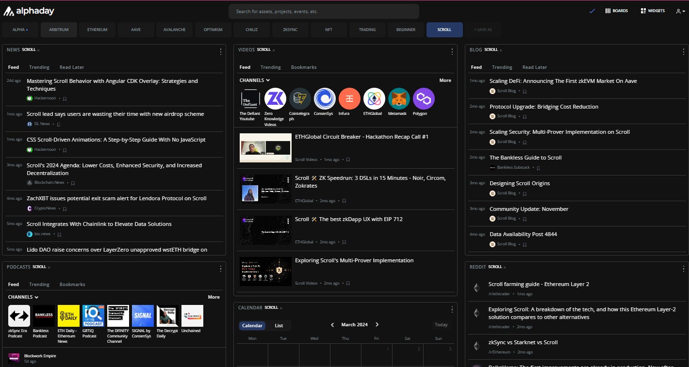This screenshot has height=367, width=689.
Task: Select SIGNAL by ConsenSys podcast icon
Action: tap(143, 316)
